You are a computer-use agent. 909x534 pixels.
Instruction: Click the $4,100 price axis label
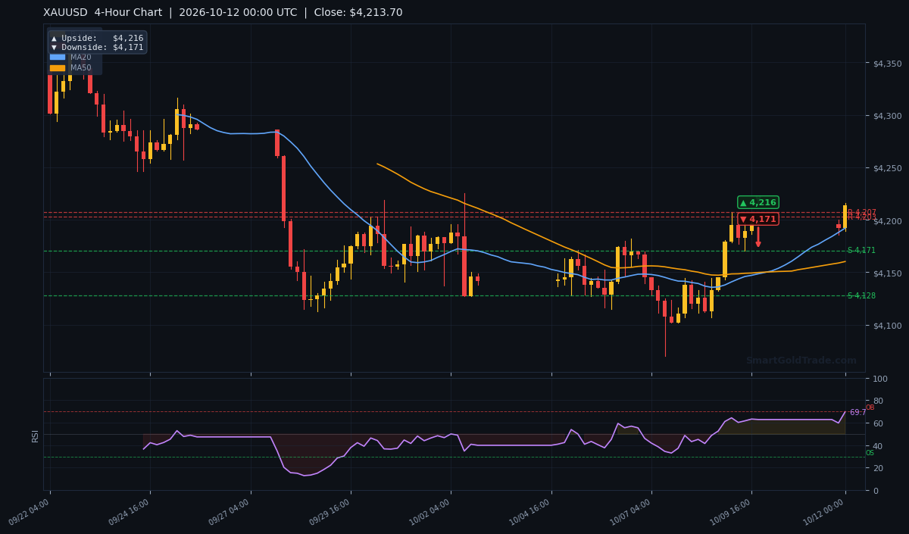coord(887,326)
